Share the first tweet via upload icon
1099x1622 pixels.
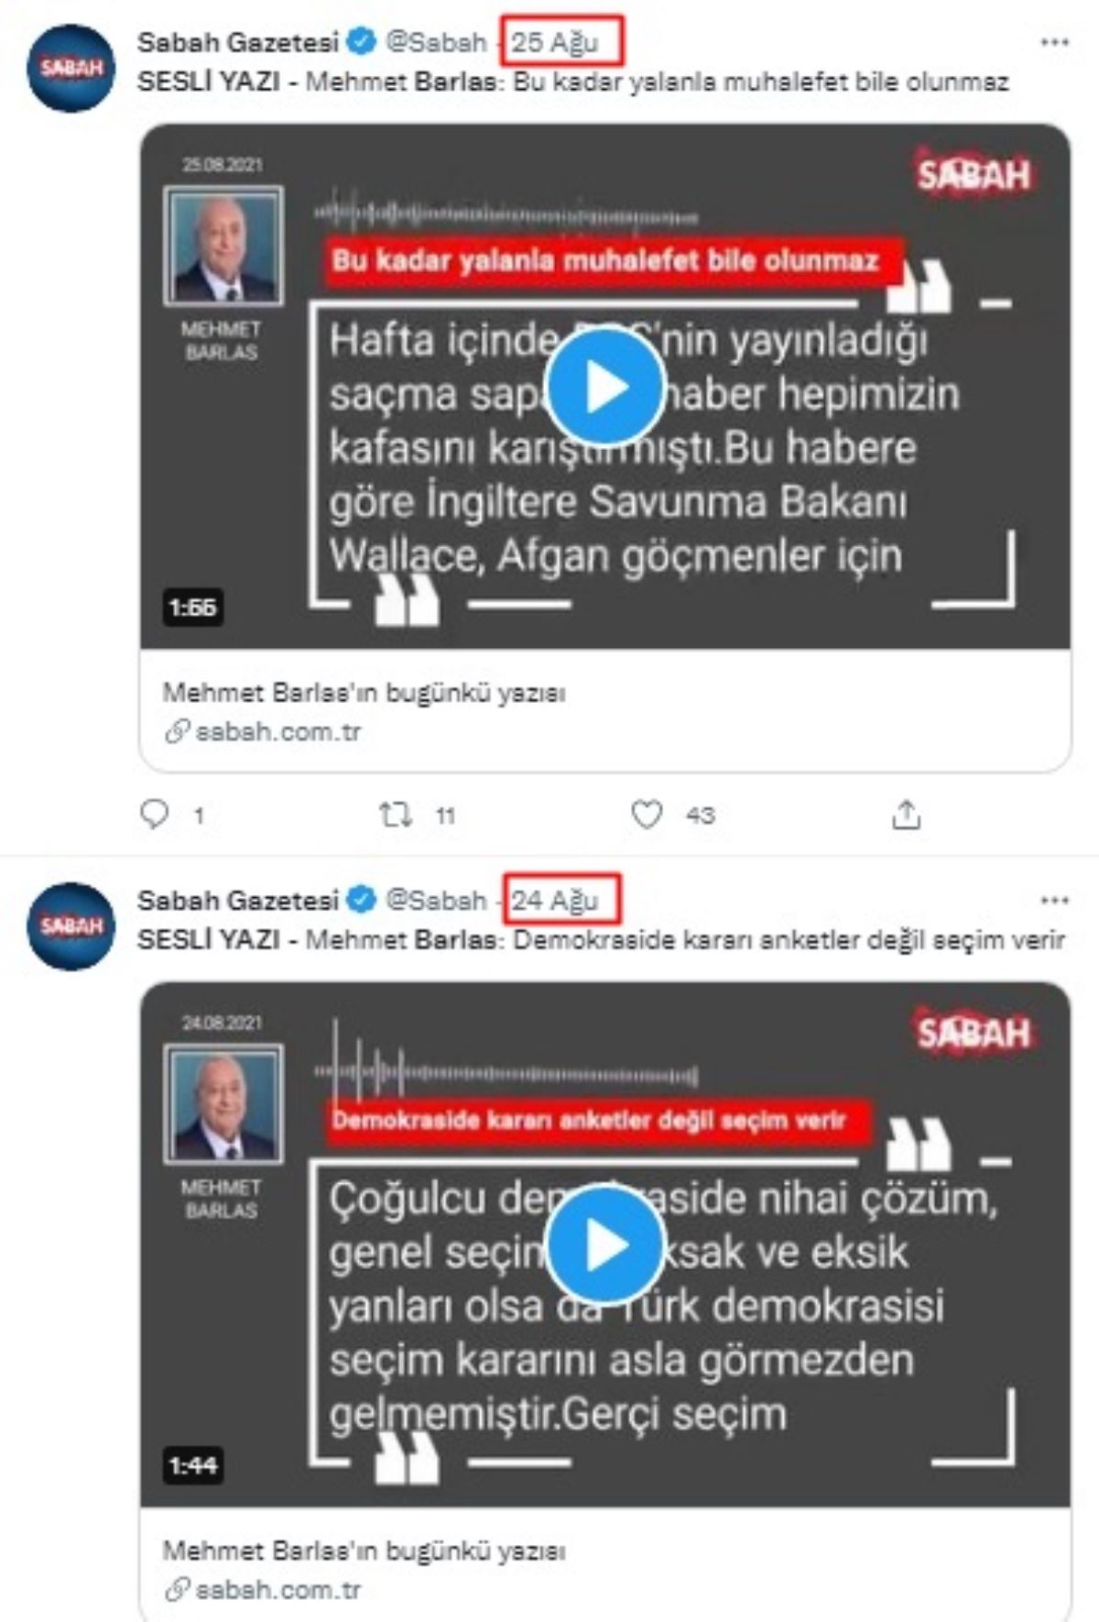[906, 814]
